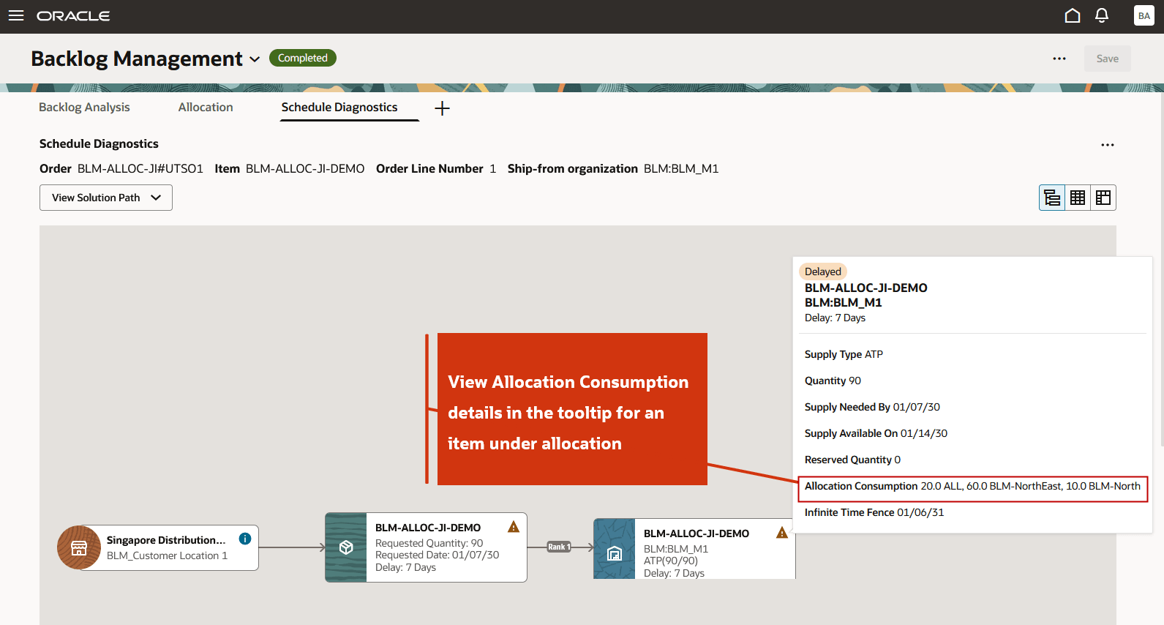Select the ATP(90/90) text

coord(671,561)
